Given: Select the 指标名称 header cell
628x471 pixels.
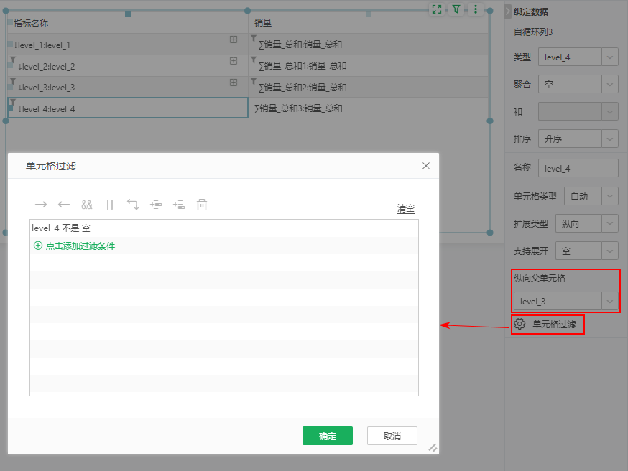Looking at the screenshot, I should coord(127,23).
